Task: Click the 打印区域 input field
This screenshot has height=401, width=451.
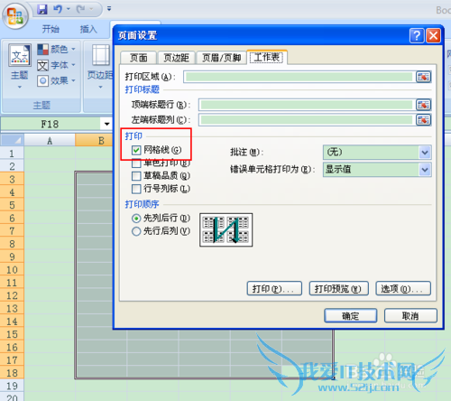Action: pos(299,77)
